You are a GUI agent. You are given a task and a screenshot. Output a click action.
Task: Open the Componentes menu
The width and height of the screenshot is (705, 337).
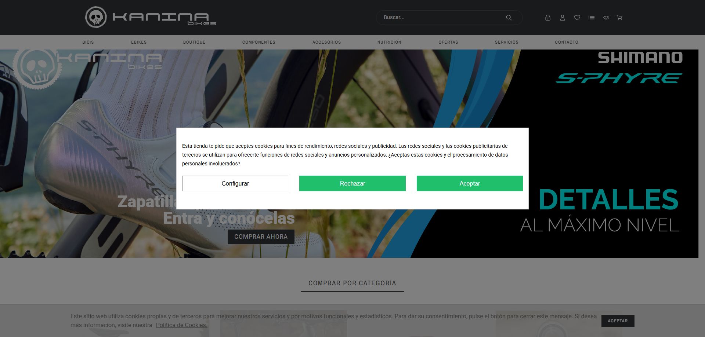pyautogui.click(x=258, y=42)
